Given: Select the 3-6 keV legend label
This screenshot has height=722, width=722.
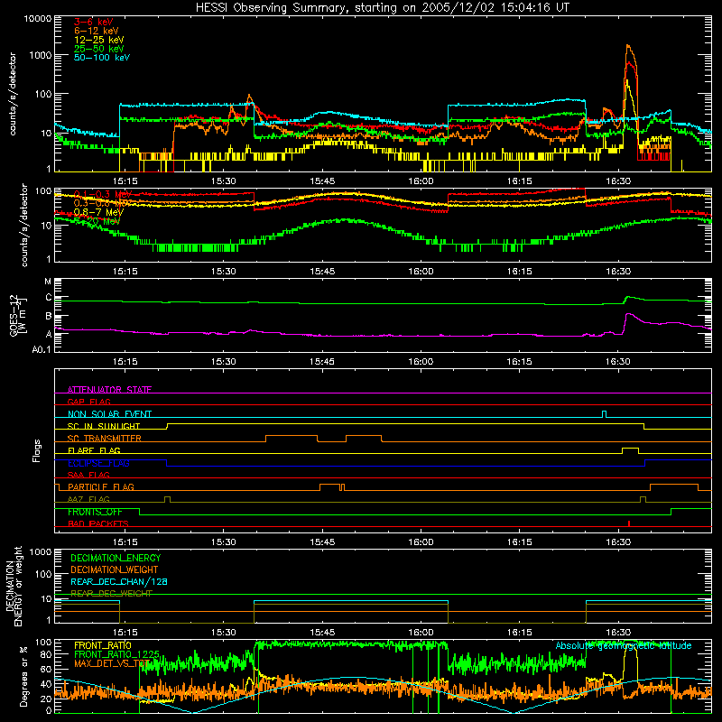Looking at the screenshot, I should tap(93, 22).
